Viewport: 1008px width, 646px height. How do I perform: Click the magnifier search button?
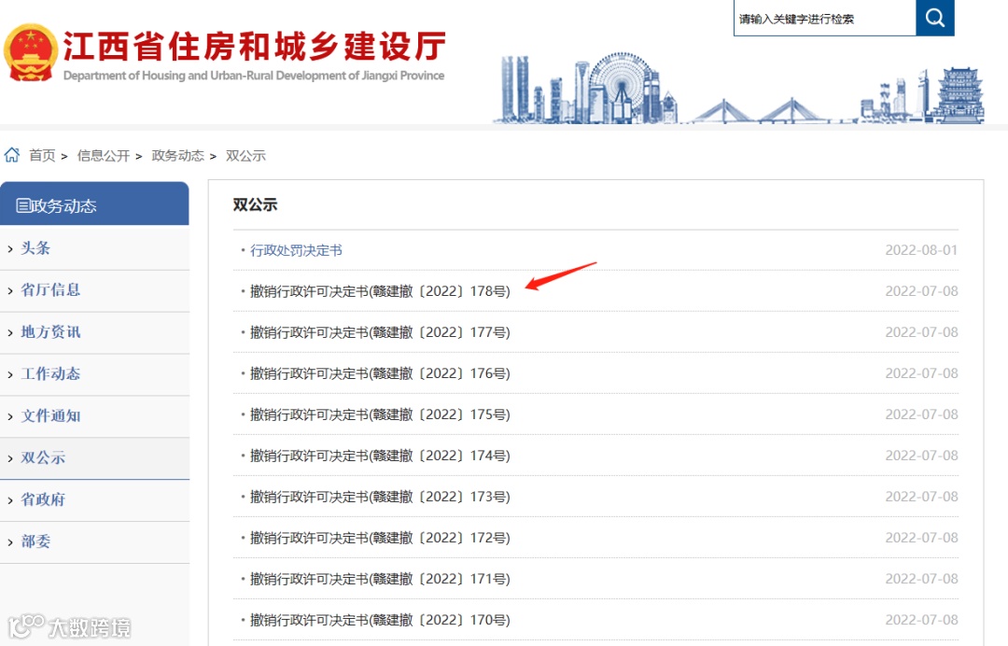[x=934, y=18]
